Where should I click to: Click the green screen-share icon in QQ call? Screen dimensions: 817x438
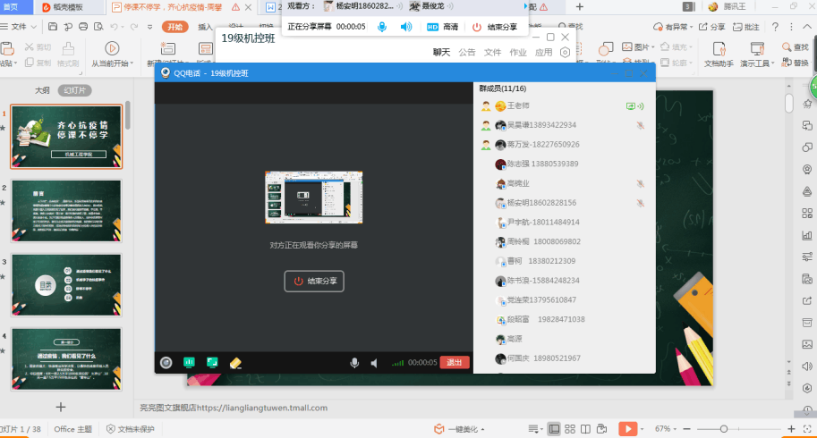[189, 363]
